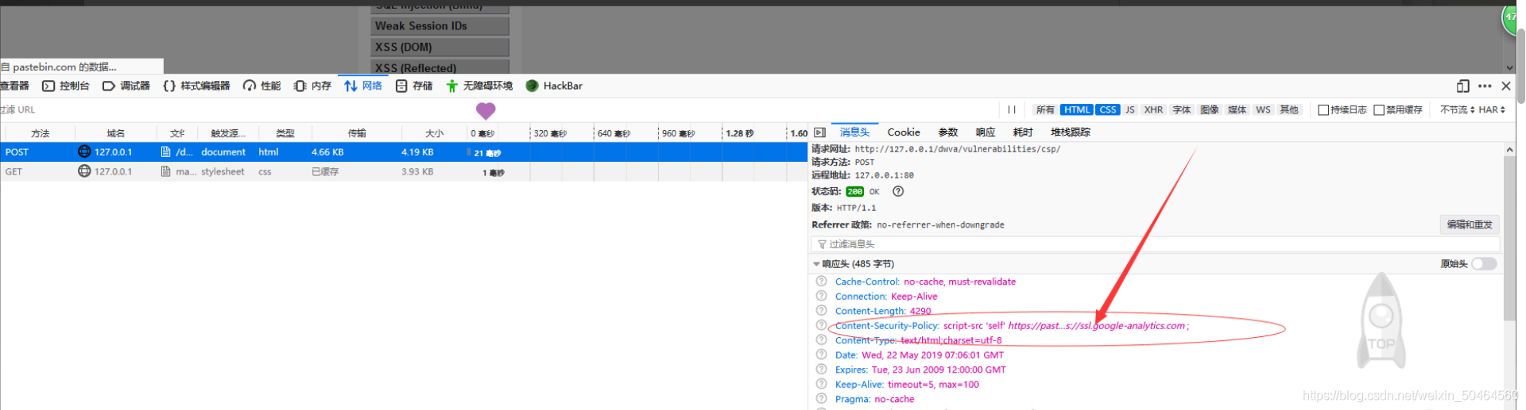Switch to the Cookie tab

[904, 132]
